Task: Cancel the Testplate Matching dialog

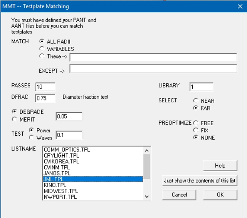Action: pyautogui.click(x=179, y=195)
